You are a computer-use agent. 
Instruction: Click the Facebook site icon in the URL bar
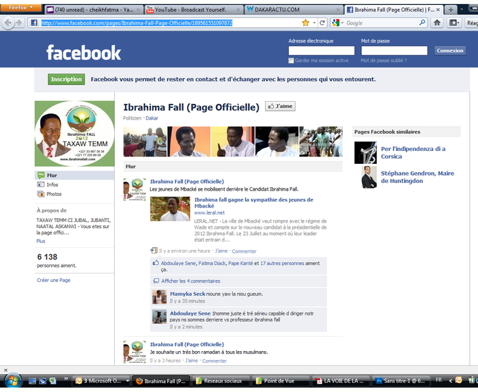[x=34, y=23]
